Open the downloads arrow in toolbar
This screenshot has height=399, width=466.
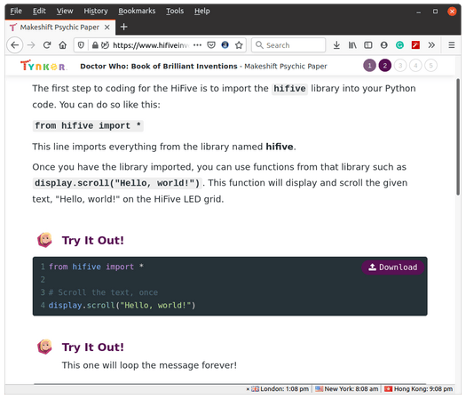coord(336,45)
